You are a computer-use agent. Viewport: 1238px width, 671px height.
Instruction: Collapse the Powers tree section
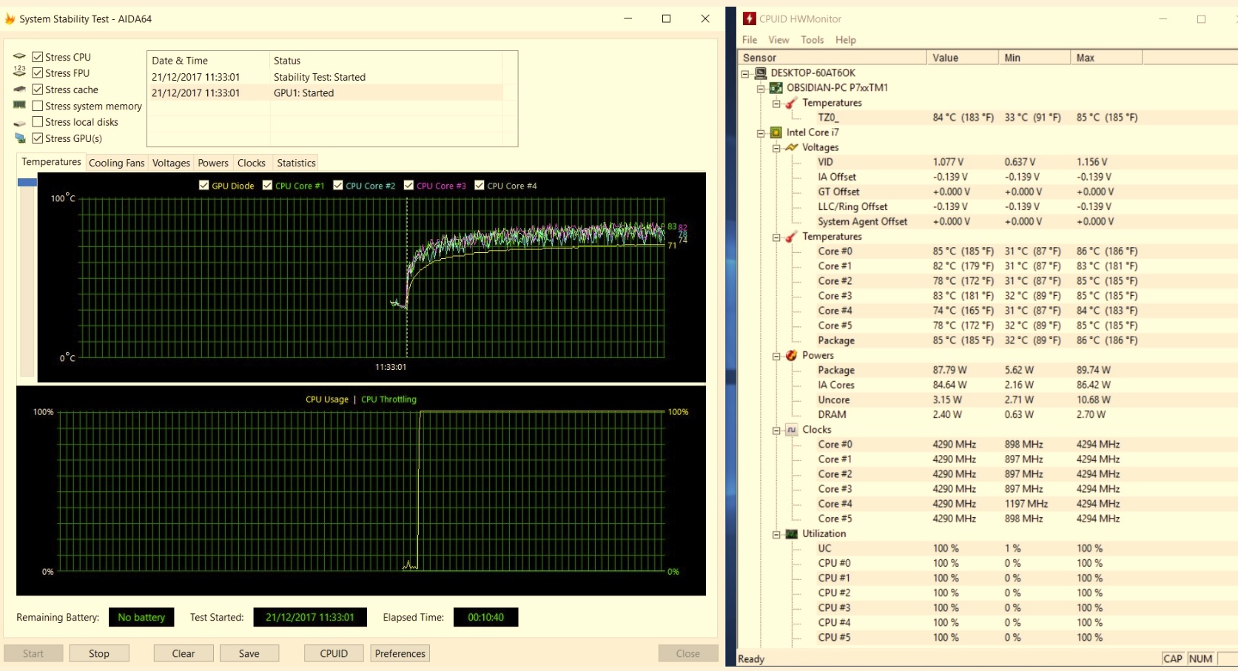click(776, 356)
